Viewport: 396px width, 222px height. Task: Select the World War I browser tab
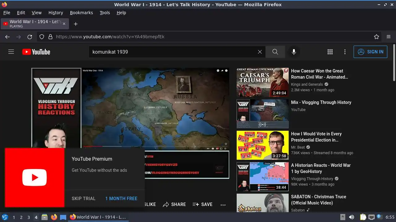(35, 24)
